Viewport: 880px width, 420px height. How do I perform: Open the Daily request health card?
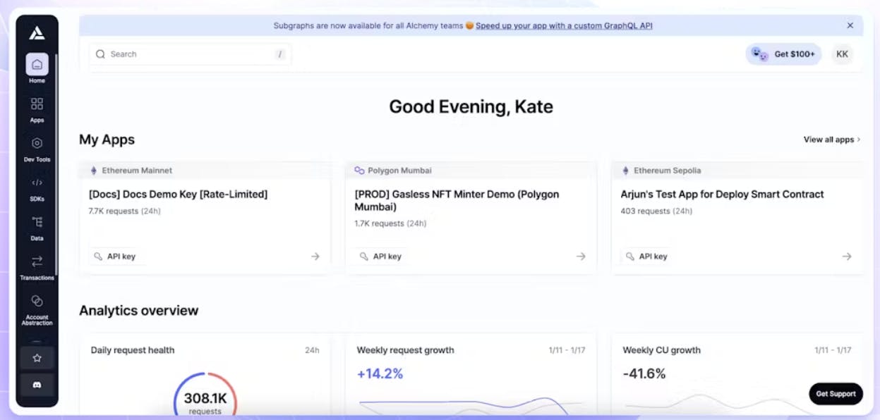(x=205, y=374)
